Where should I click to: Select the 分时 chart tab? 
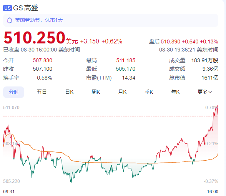click(x=14, y=92)
